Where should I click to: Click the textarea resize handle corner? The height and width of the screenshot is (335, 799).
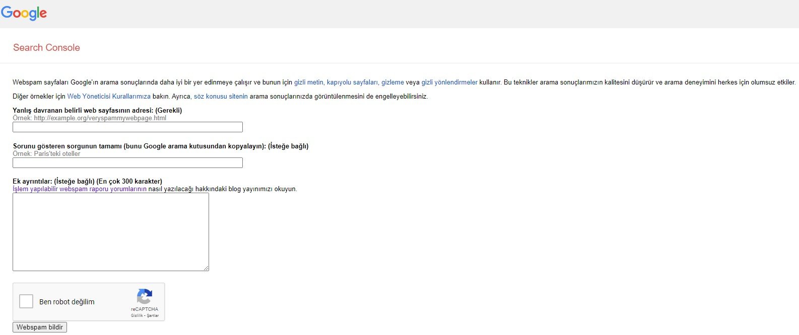point(206,268)
